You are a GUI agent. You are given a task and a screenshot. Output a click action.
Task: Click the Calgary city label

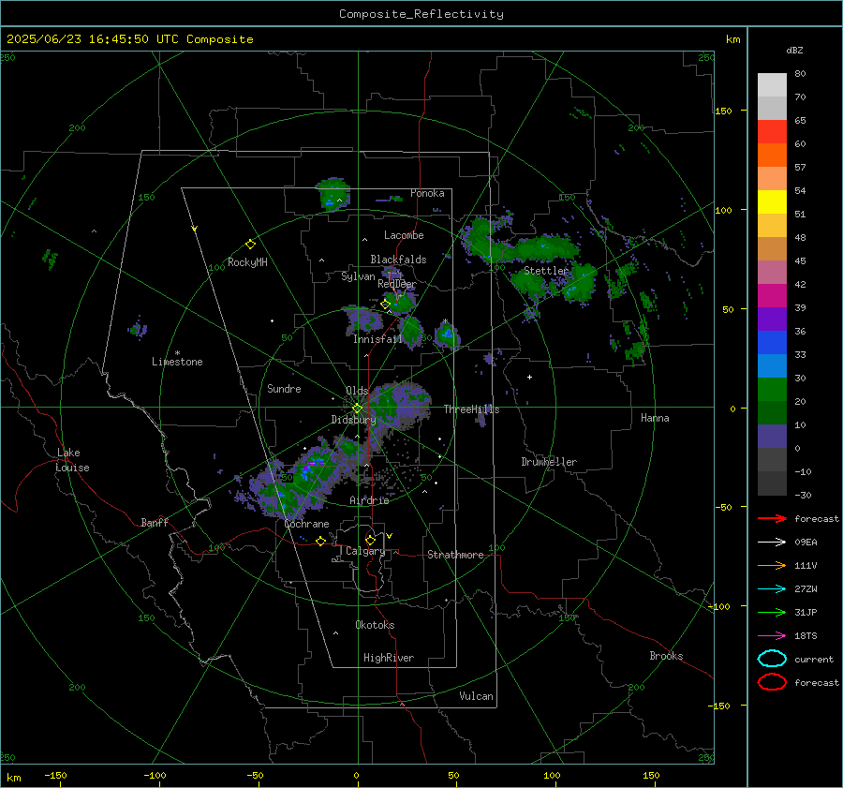(x=365, y=551)
